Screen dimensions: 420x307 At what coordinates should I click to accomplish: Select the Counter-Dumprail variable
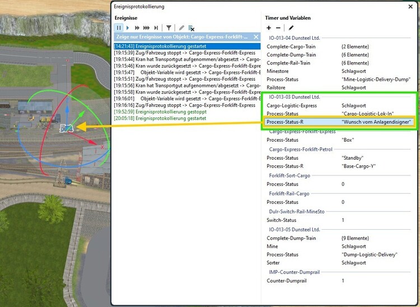(x=339, y=281)
